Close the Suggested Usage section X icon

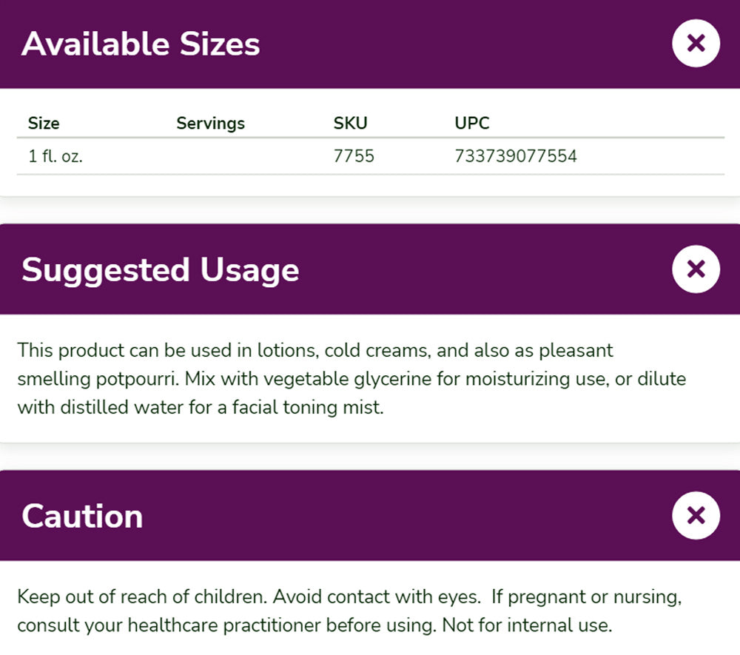tap(696, 269)
